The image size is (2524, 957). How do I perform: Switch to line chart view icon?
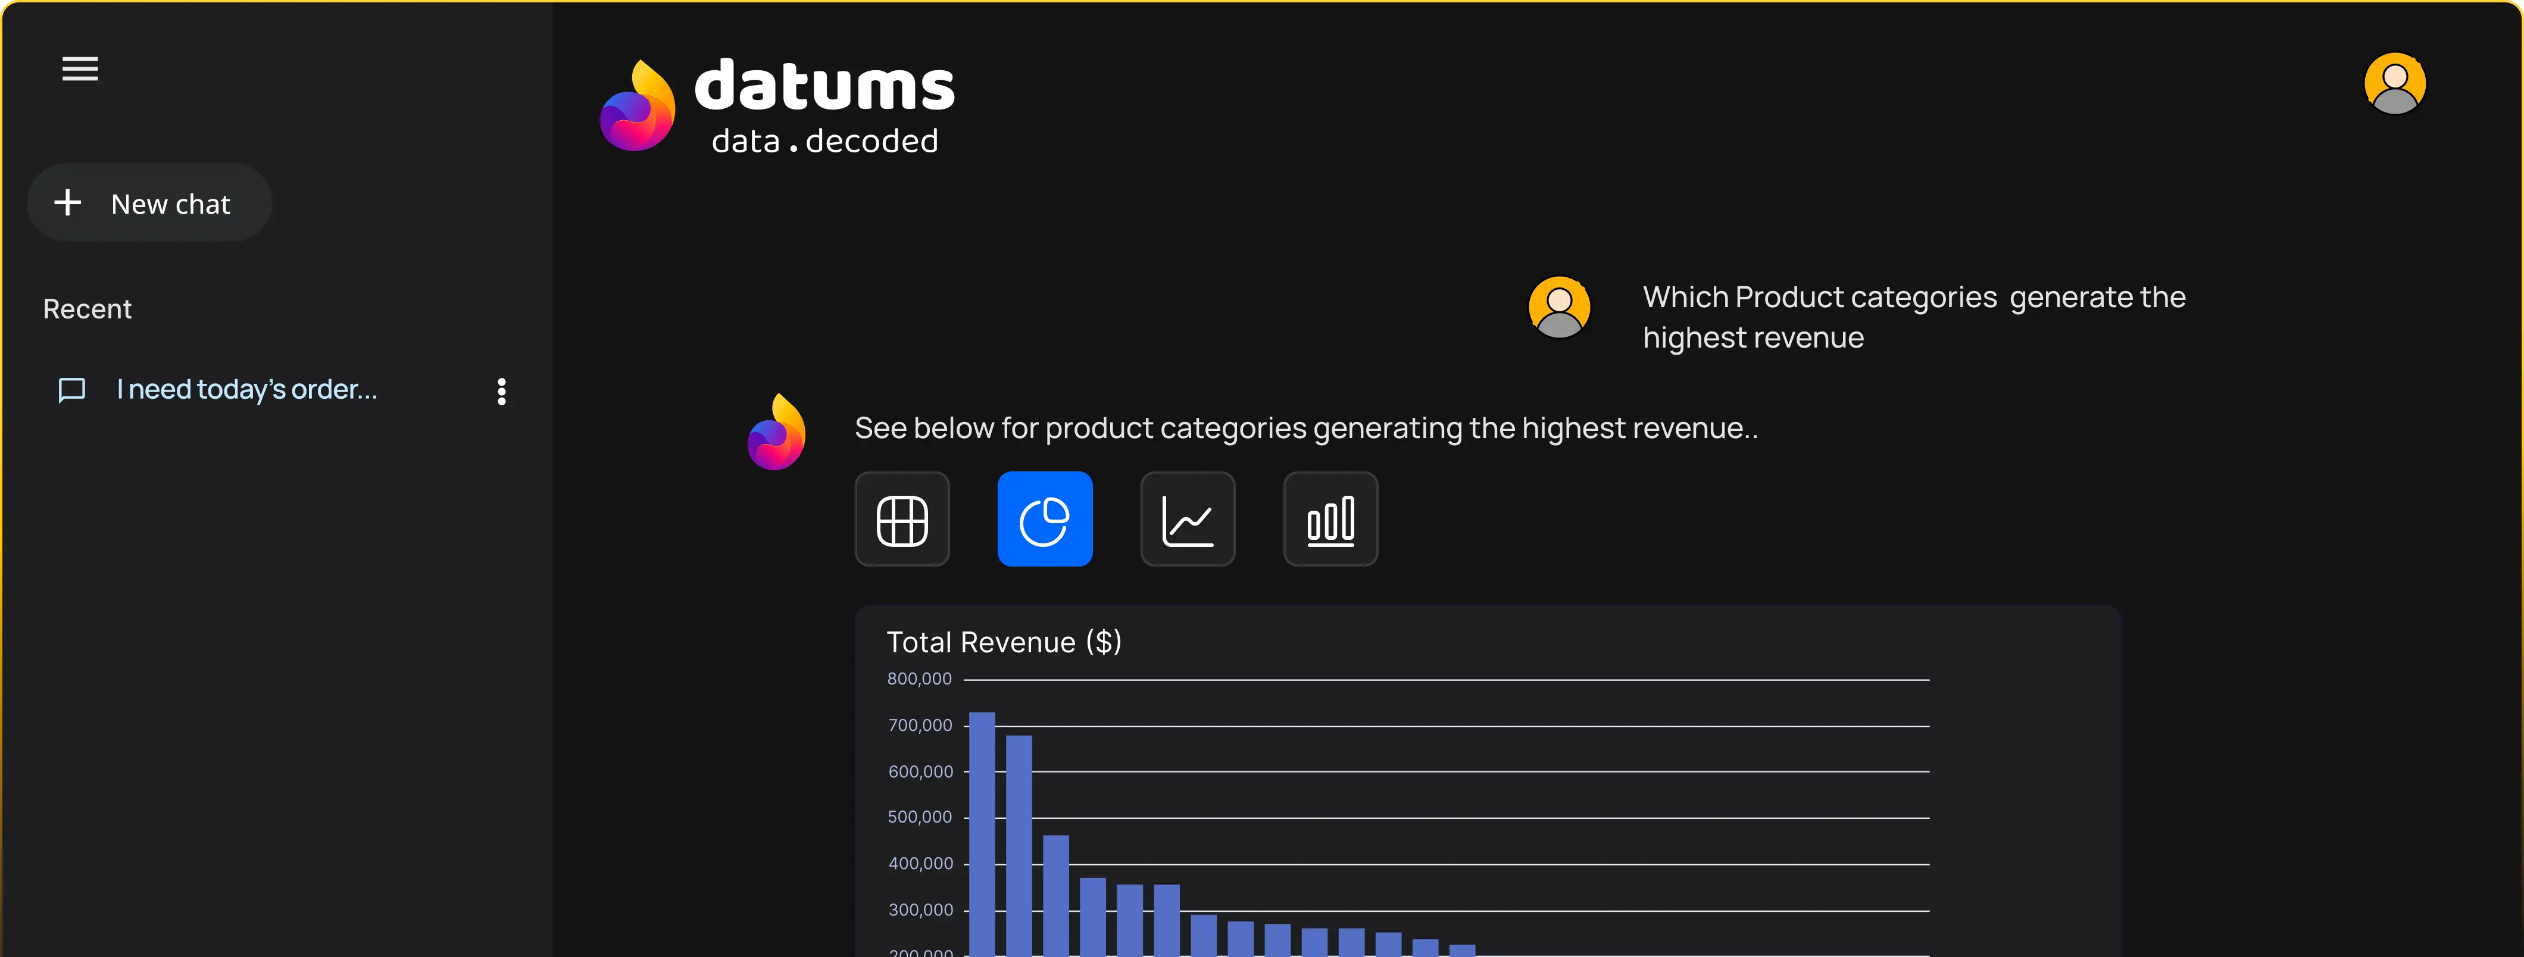pos(1188,519)
